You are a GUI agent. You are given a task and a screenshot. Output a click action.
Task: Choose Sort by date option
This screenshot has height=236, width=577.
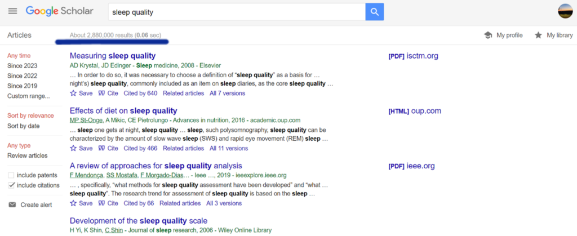point(24,126)
